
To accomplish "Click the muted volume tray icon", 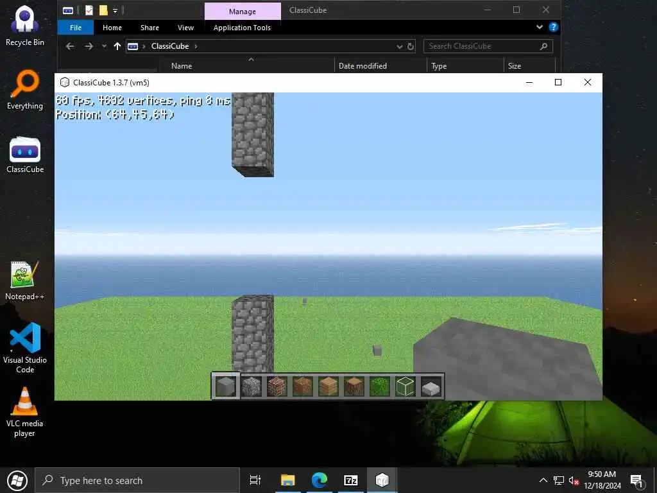I will (x=574, y=480).
